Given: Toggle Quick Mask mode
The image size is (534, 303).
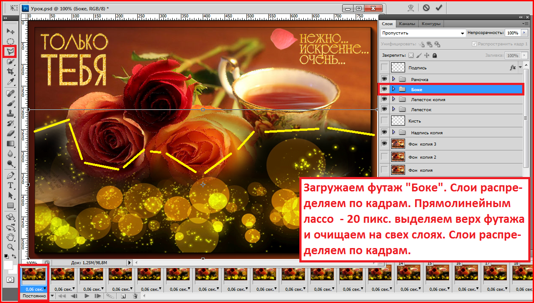Looking at the screenshot, I should coord(10,279).
